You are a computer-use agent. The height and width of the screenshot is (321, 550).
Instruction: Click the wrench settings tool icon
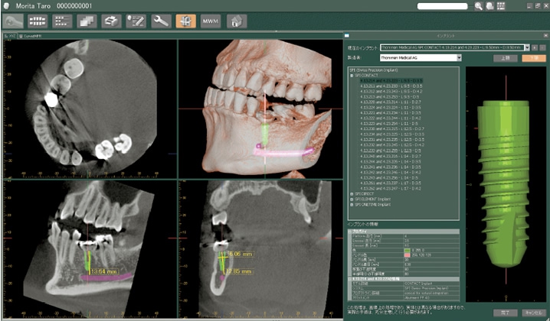point(160,21)
